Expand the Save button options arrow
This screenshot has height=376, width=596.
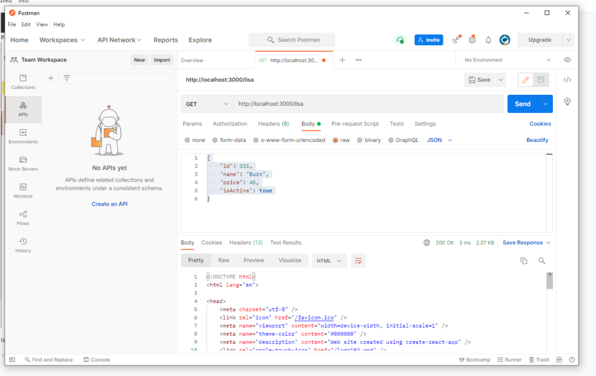[501, 80]
